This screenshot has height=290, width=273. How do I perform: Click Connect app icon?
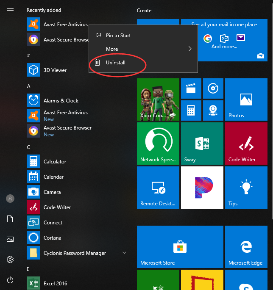click(x=33, y=222)
